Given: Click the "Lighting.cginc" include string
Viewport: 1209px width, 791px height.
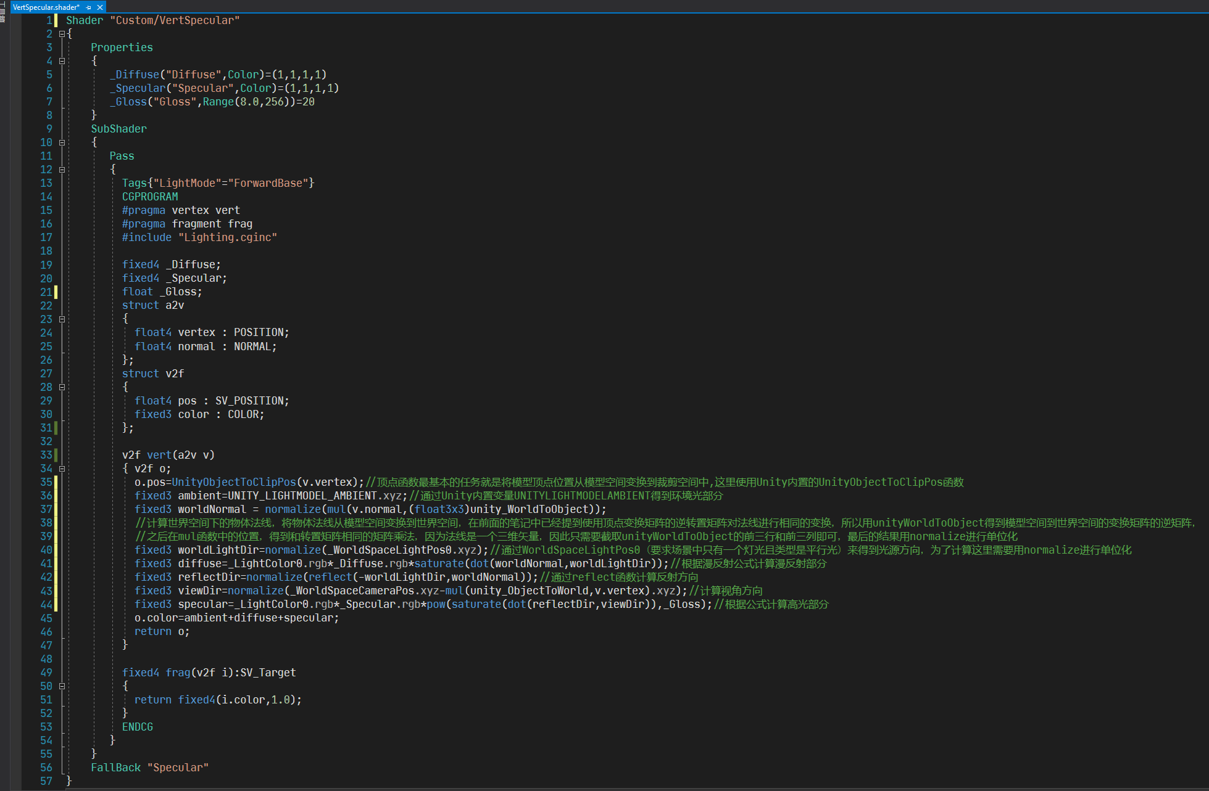Looking at the screenshot, I should pyautogui.click(x=228, y=237).
